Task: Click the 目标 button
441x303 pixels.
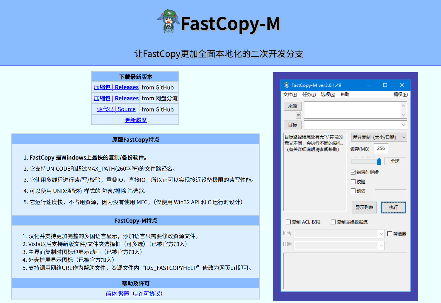Action: [x=292, y=125]
